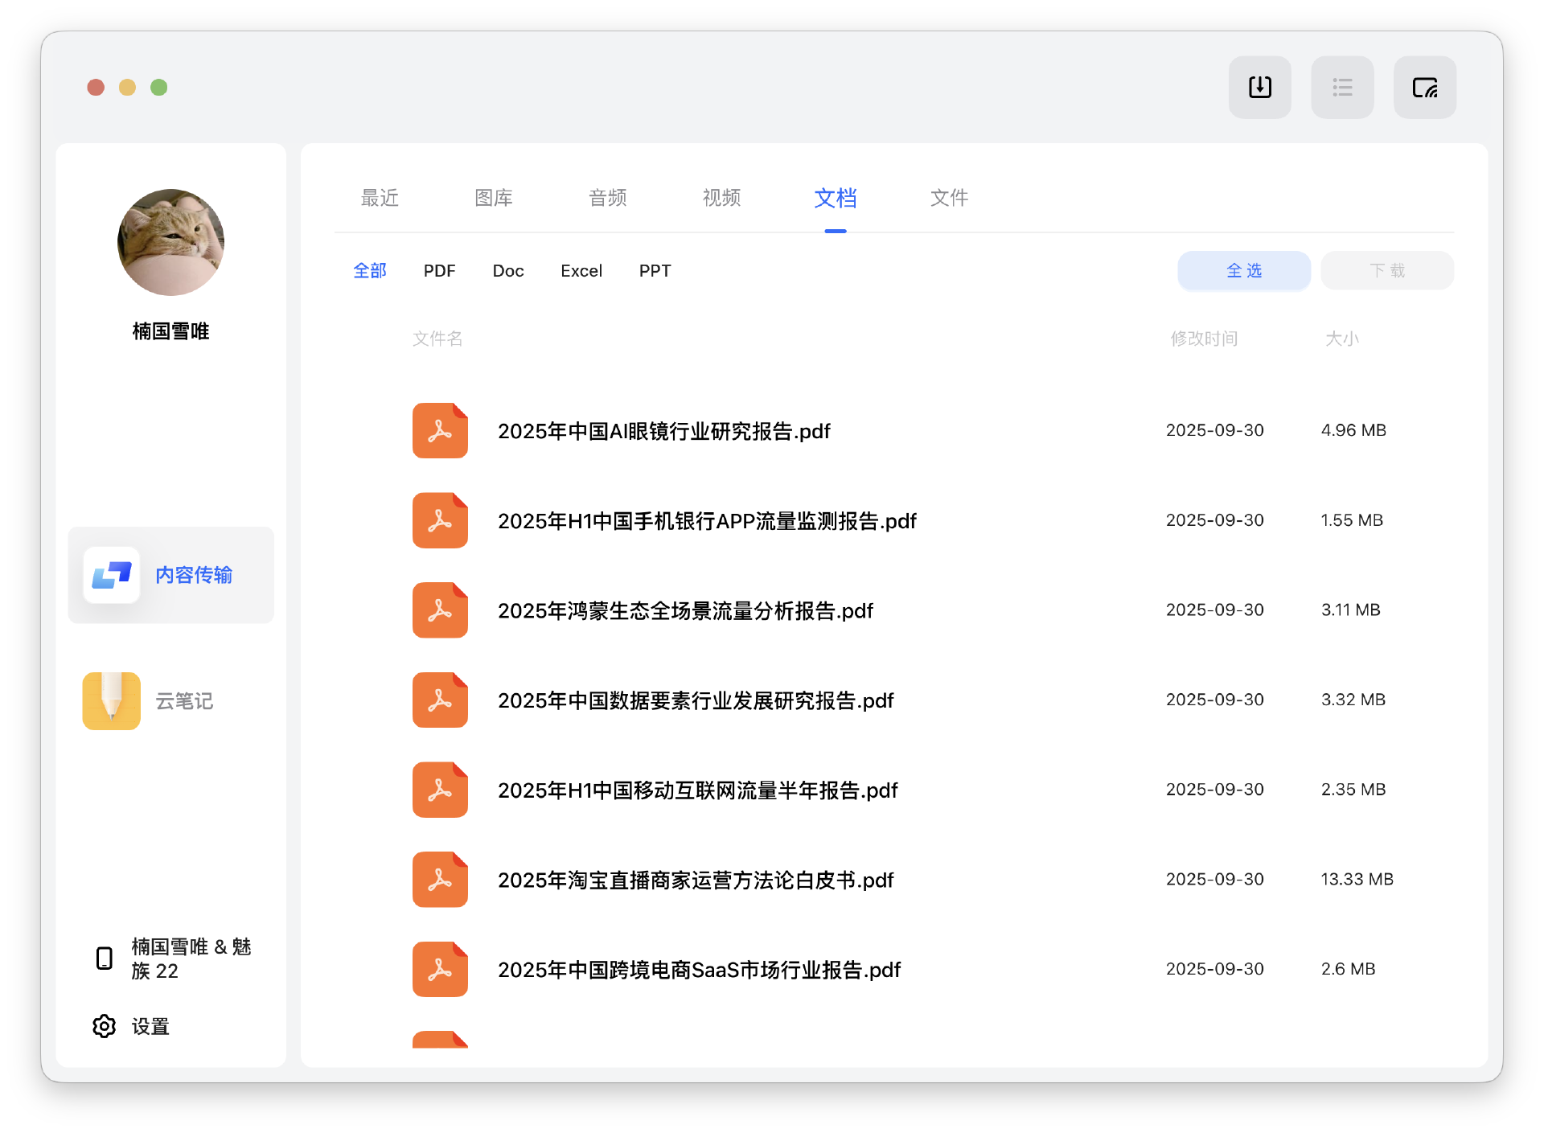
Task: Open the task list icon button
Action: tap(1341, 87)
